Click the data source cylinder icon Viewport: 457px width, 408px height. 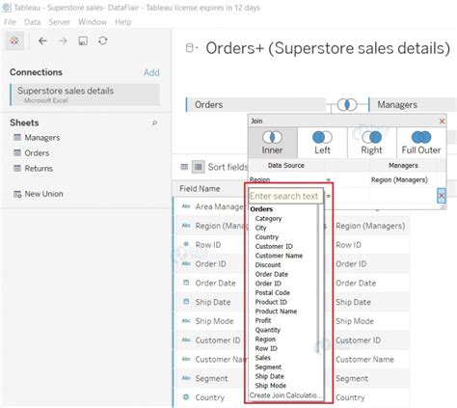point(190,48)
